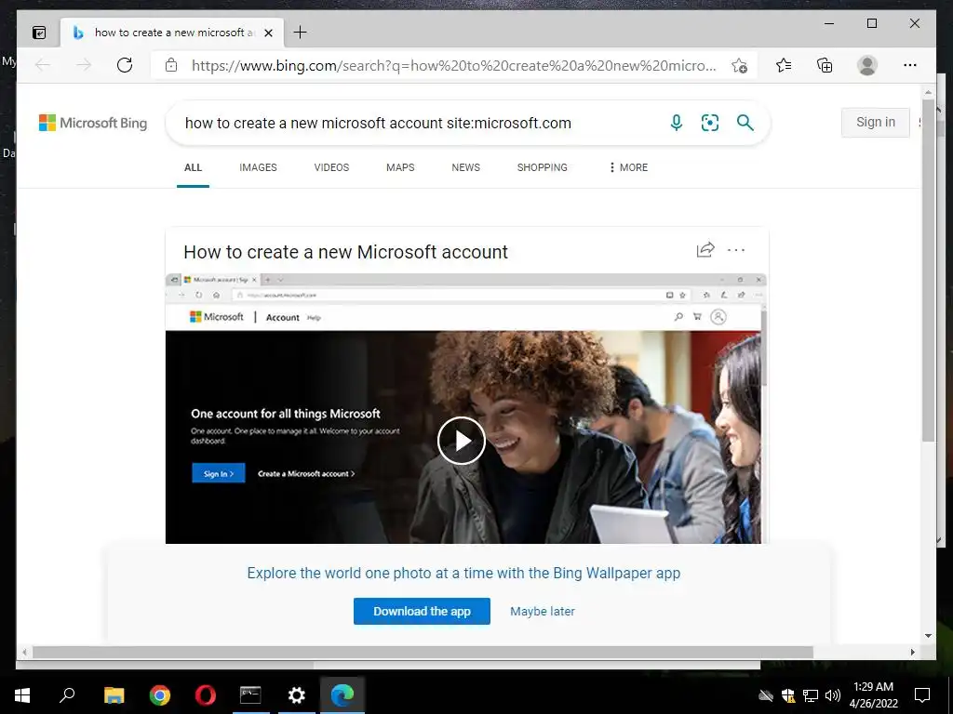This screenshot has height=714, width=953.
Task: Open taskbar search magnifier
Action: tap(67, 695)
